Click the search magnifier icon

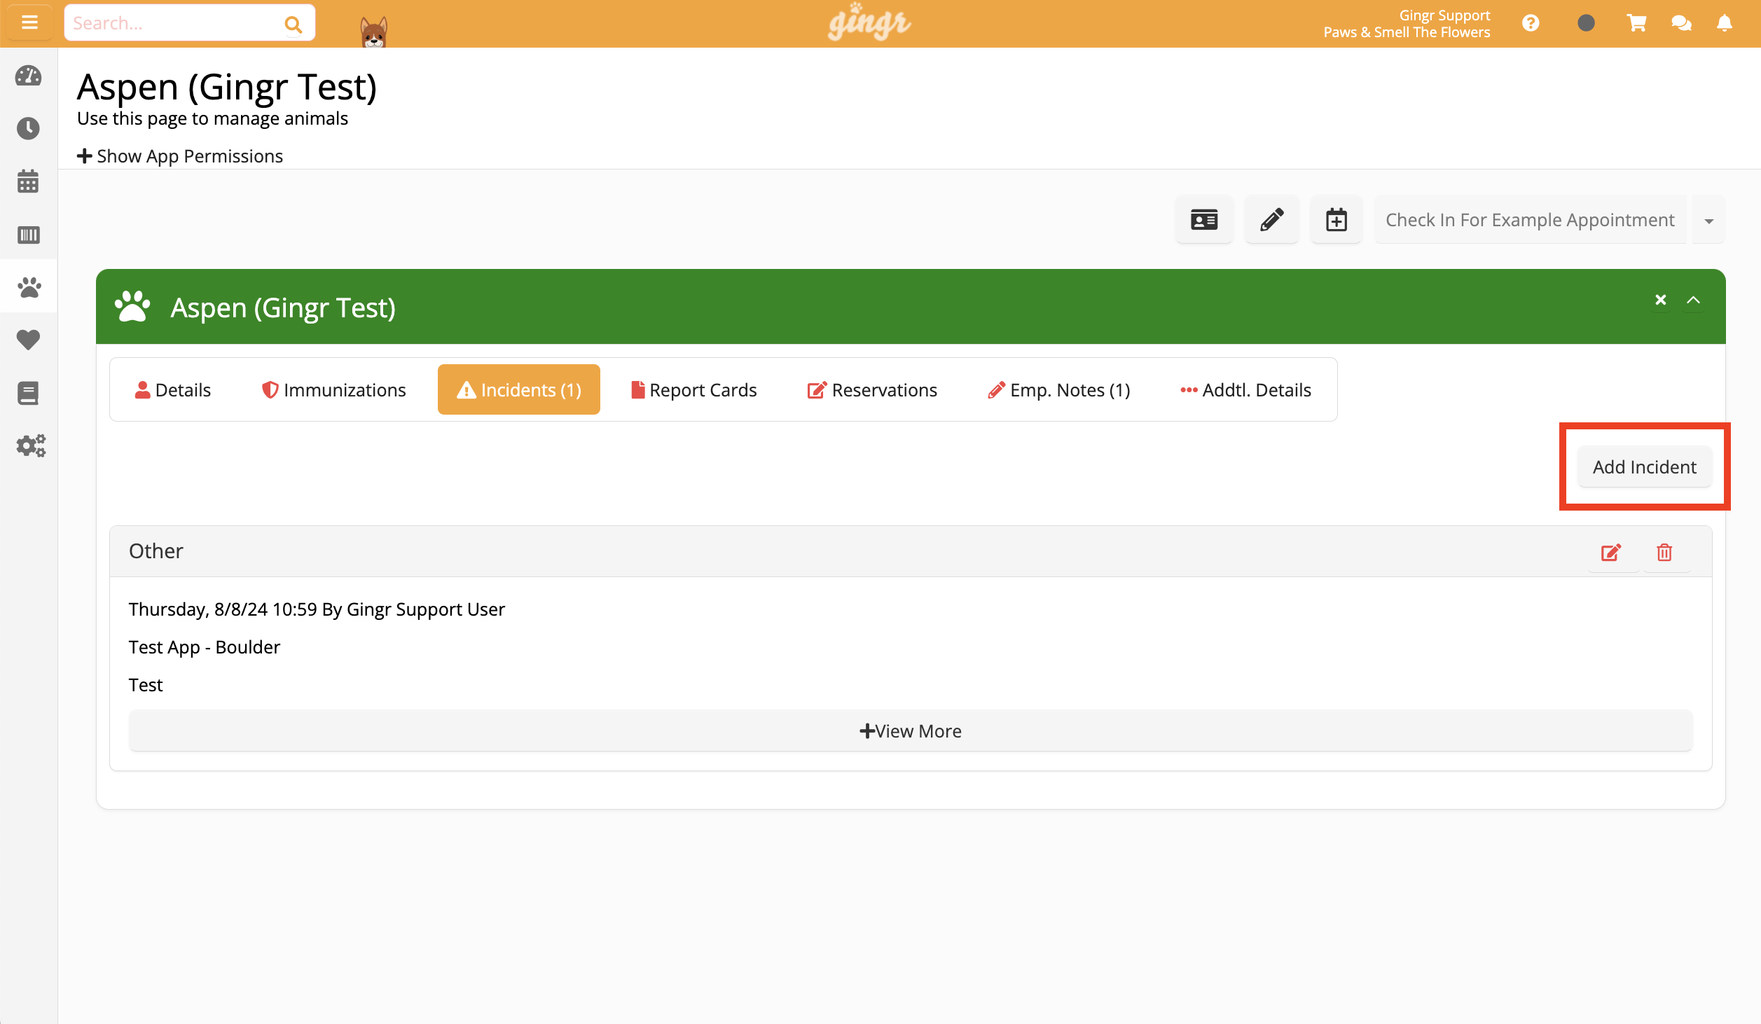pos(293,25)
